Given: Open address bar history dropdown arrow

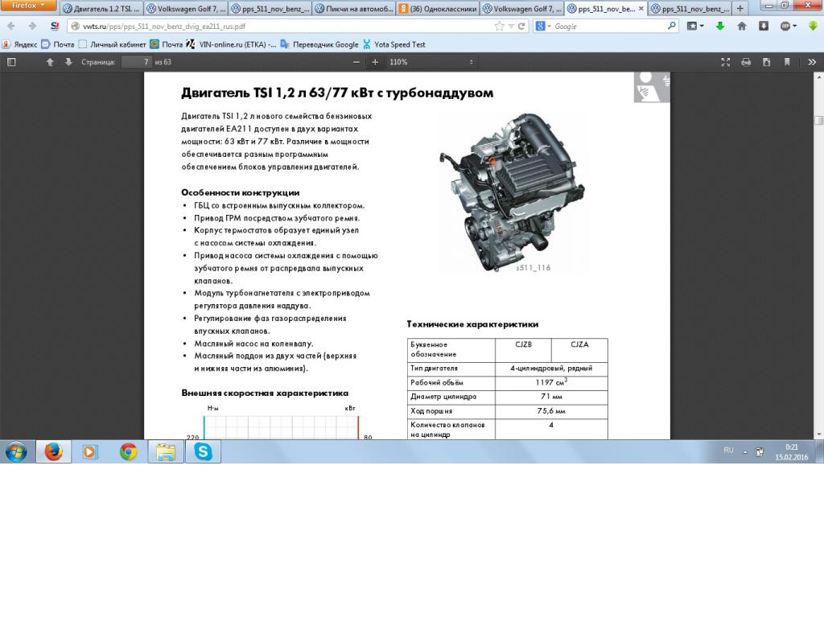Looking at the screenshot, I should (510, 27).
